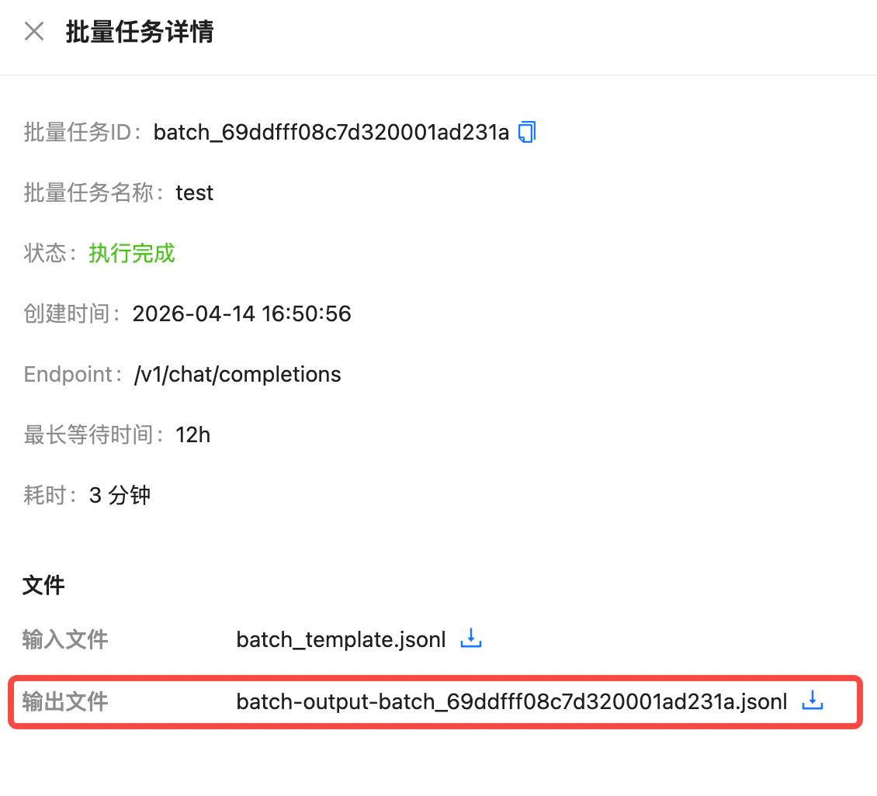Click the 文件 section header
This screenshot has height=796, width=877.
[x=43, y=586]
